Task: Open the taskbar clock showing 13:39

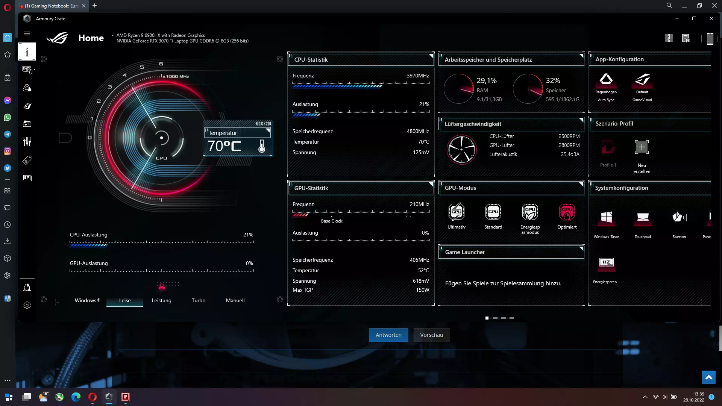Action: [x=694, y=397]
